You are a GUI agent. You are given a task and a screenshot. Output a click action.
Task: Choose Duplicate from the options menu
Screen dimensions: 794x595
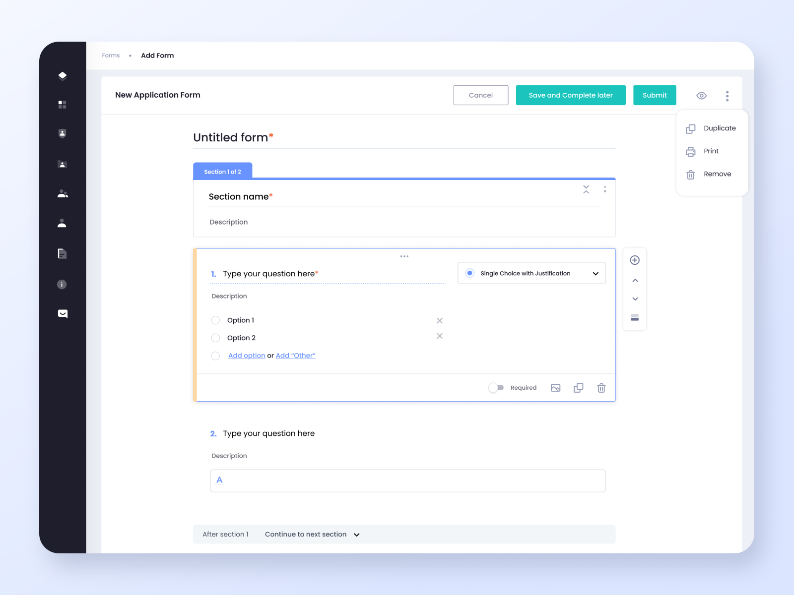pos(712,128)
